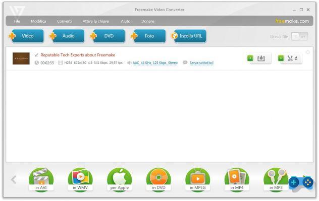Viewport: 319px width, 201px height.
Task: Click the burn disc icon
Action: coord(261,58)
